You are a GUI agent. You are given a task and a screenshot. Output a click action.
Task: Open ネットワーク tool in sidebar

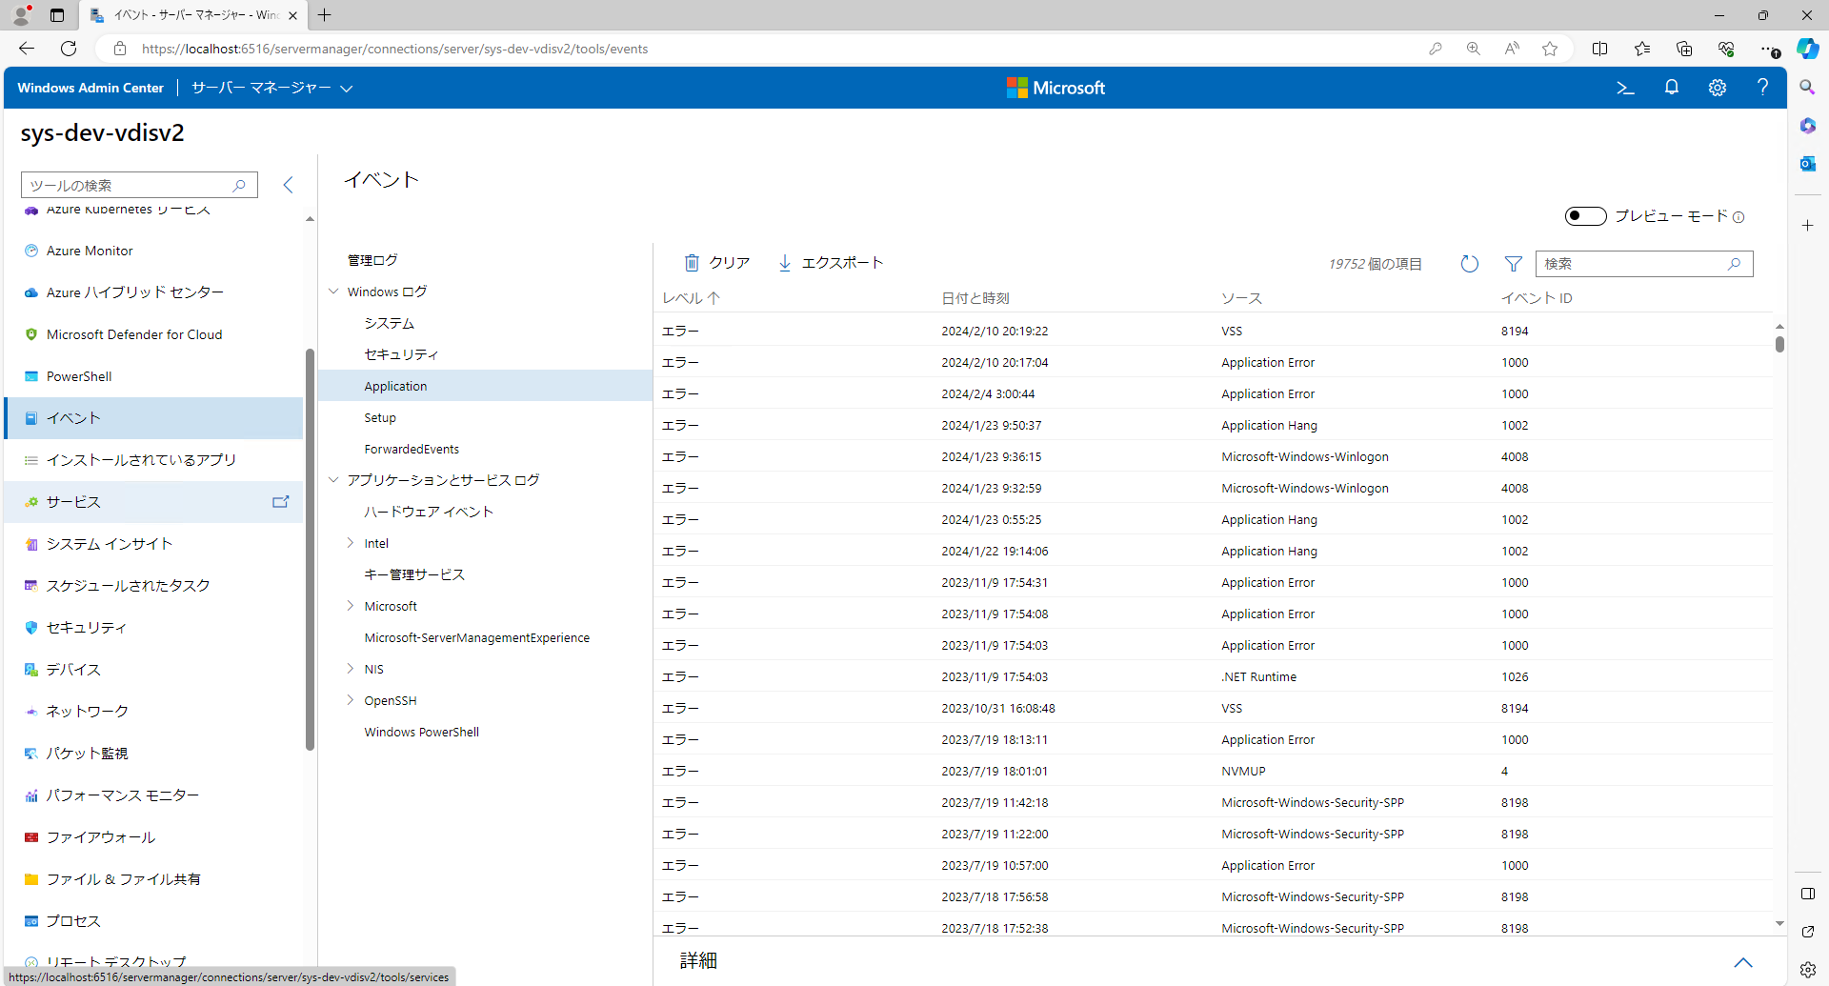coord(153,712)
